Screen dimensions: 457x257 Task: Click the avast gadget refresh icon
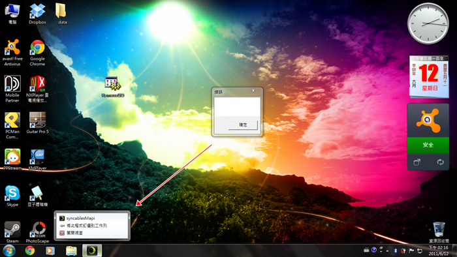pyautogui.click(x=440, y=162)
